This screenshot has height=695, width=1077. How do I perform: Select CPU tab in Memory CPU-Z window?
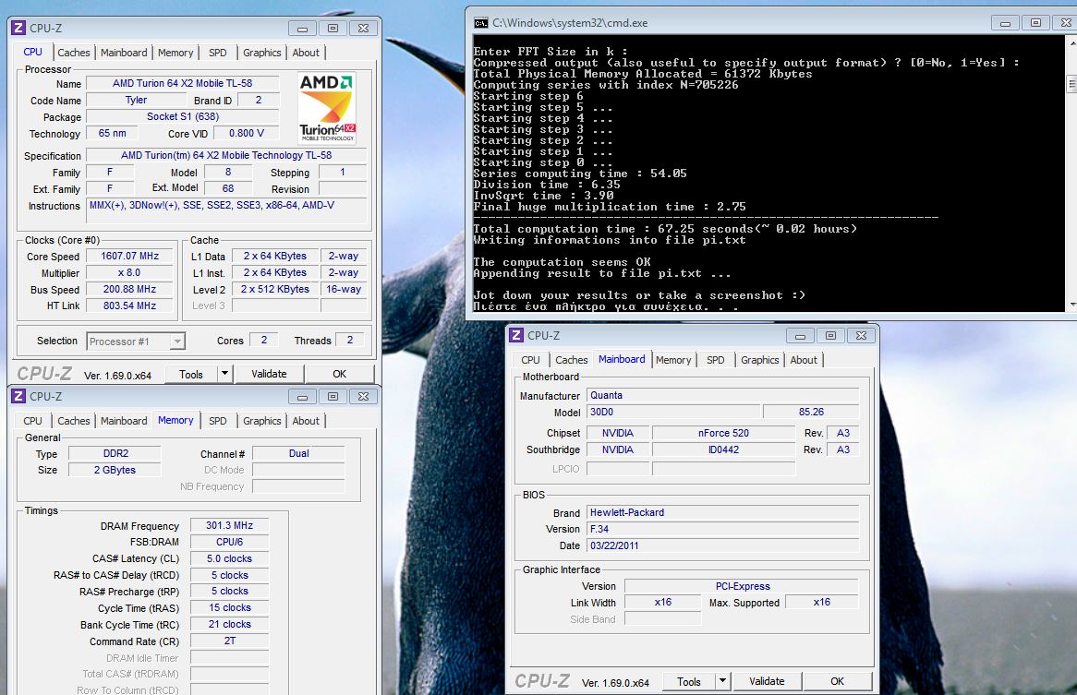click(32, 421)
